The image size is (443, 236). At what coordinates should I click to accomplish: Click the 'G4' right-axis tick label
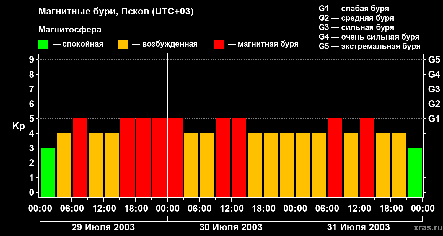[434, 74]
